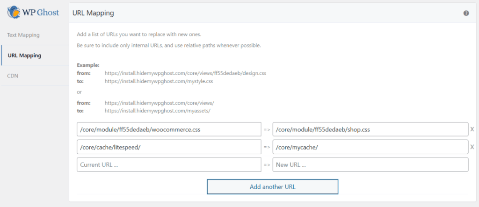Edit the /core/module/ff55dedaeb/shop.css field
The height and width of the screenshot is (207, 479).
[370, 129]
